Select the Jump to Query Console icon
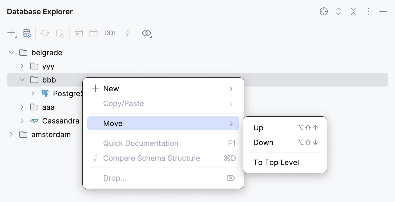The height and width of the screenshot is (202, 395). pyautogui.click(x=79, y=33)
